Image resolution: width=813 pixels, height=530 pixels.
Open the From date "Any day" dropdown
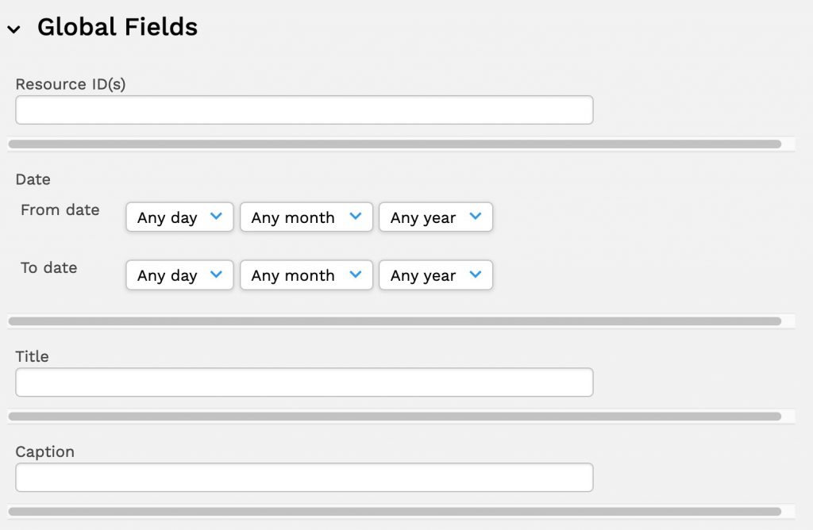coord(179,217)
